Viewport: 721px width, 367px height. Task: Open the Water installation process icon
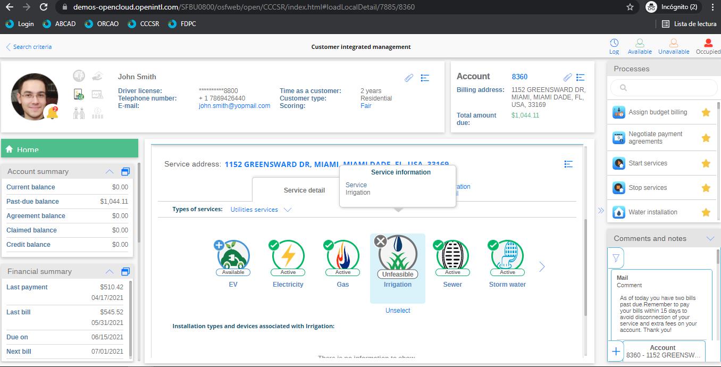tap(619, 212)
